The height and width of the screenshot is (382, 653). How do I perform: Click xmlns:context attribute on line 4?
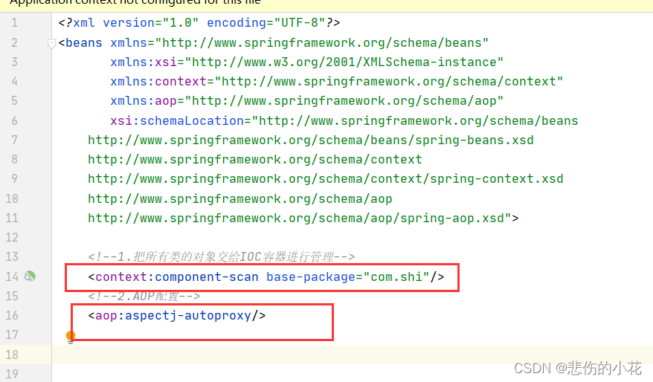(336, 82)
